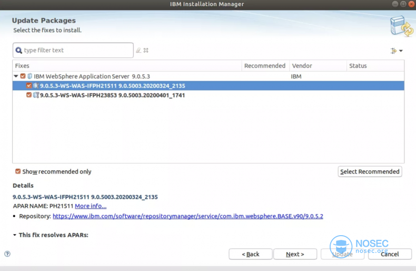This screenshot has height=271, width=416.
Task: Select the 9.0.5.3-WS-WAS-IFPH23853 row
Action: [209, 95]
